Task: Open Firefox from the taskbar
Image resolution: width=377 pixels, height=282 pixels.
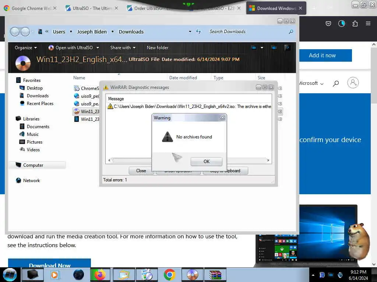Action: tap(101, 275)
